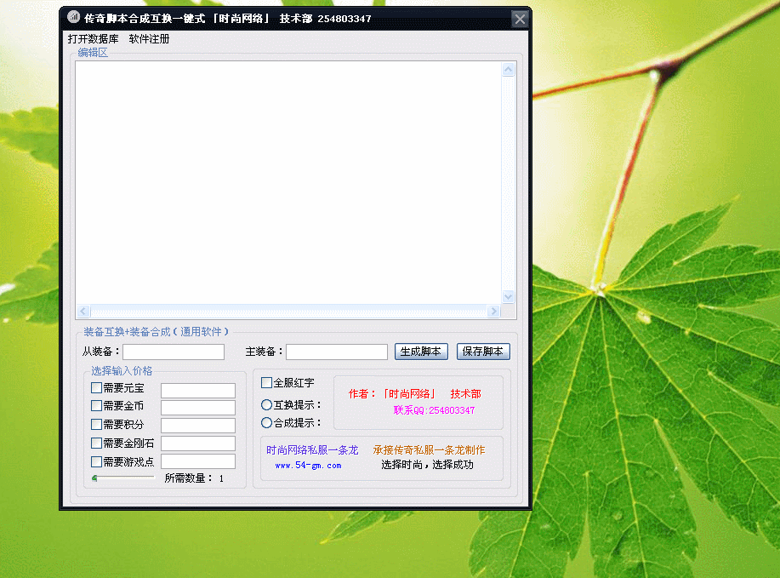Select the 互换提示 radio button
The height and width of the screenshot is (578, 780).
coord(267,405)
